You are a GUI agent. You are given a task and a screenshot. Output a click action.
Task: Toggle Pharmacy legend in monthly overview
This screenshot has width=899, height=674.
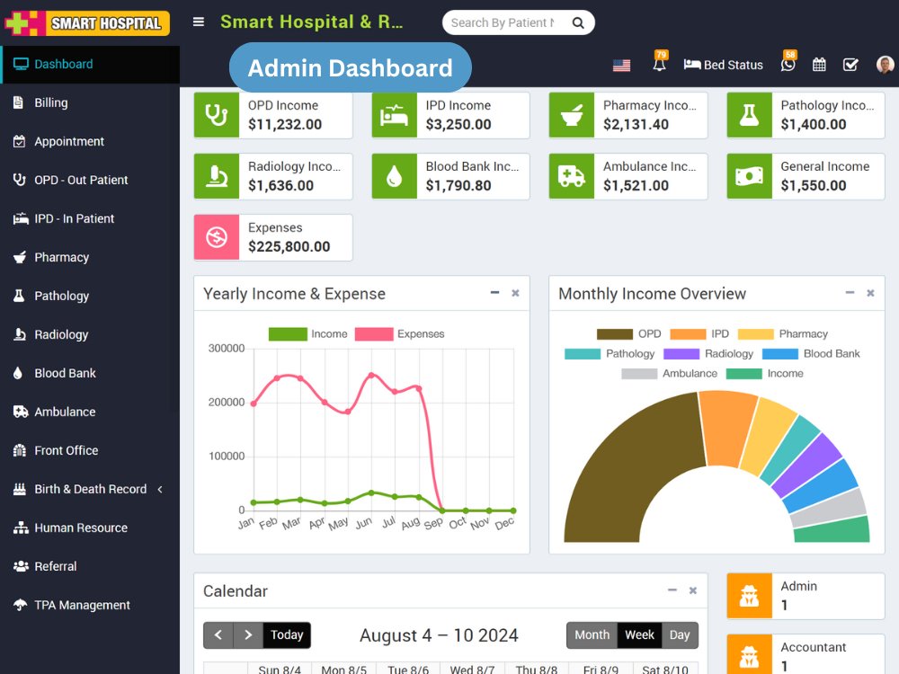click(783, 334)
